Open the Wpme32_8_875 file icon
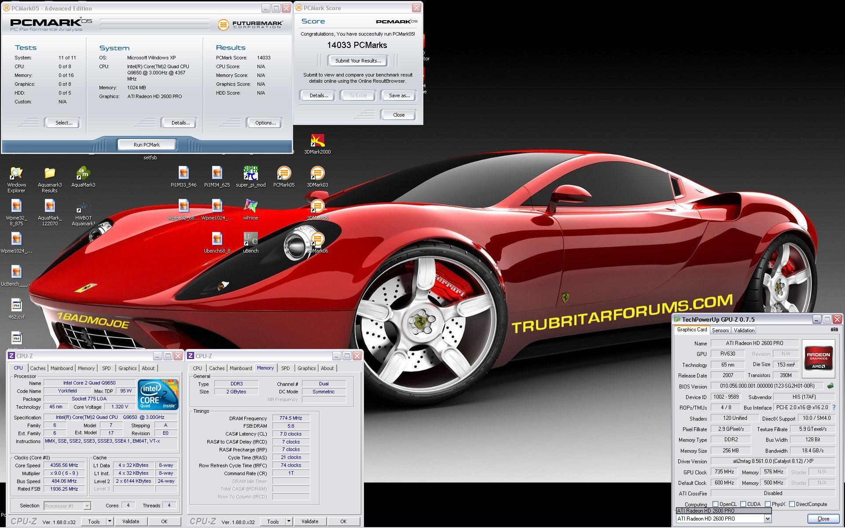 click(x=16, y=213)
